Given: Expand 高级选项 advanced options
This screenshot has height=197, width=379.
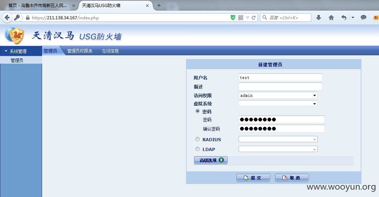Looking at the screenshot, I should click(211, 160).
